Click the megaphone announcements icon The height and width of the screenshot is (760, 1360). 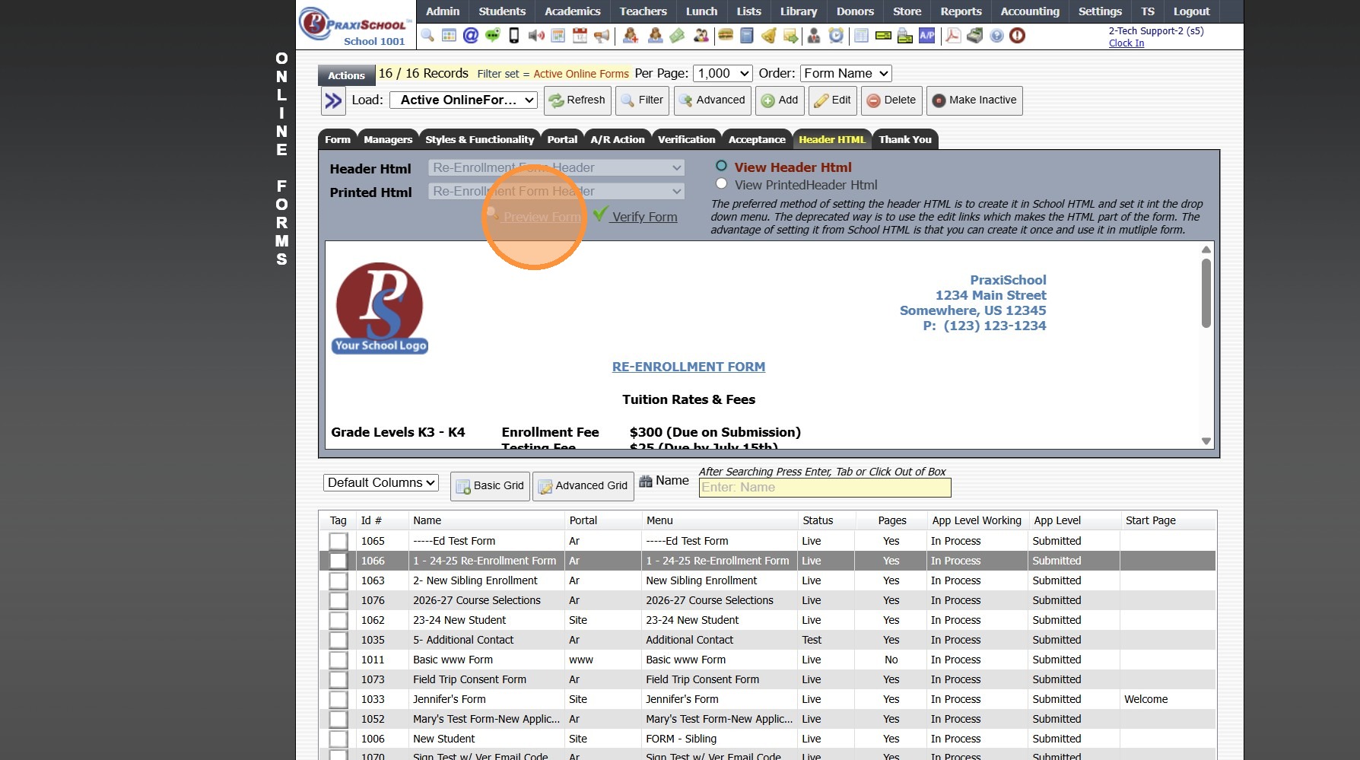coord(602,36)
